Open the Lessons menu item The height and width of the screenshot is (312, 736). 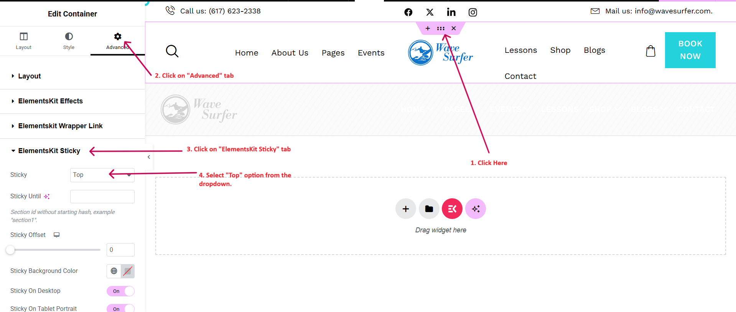[x=521, y=50]
